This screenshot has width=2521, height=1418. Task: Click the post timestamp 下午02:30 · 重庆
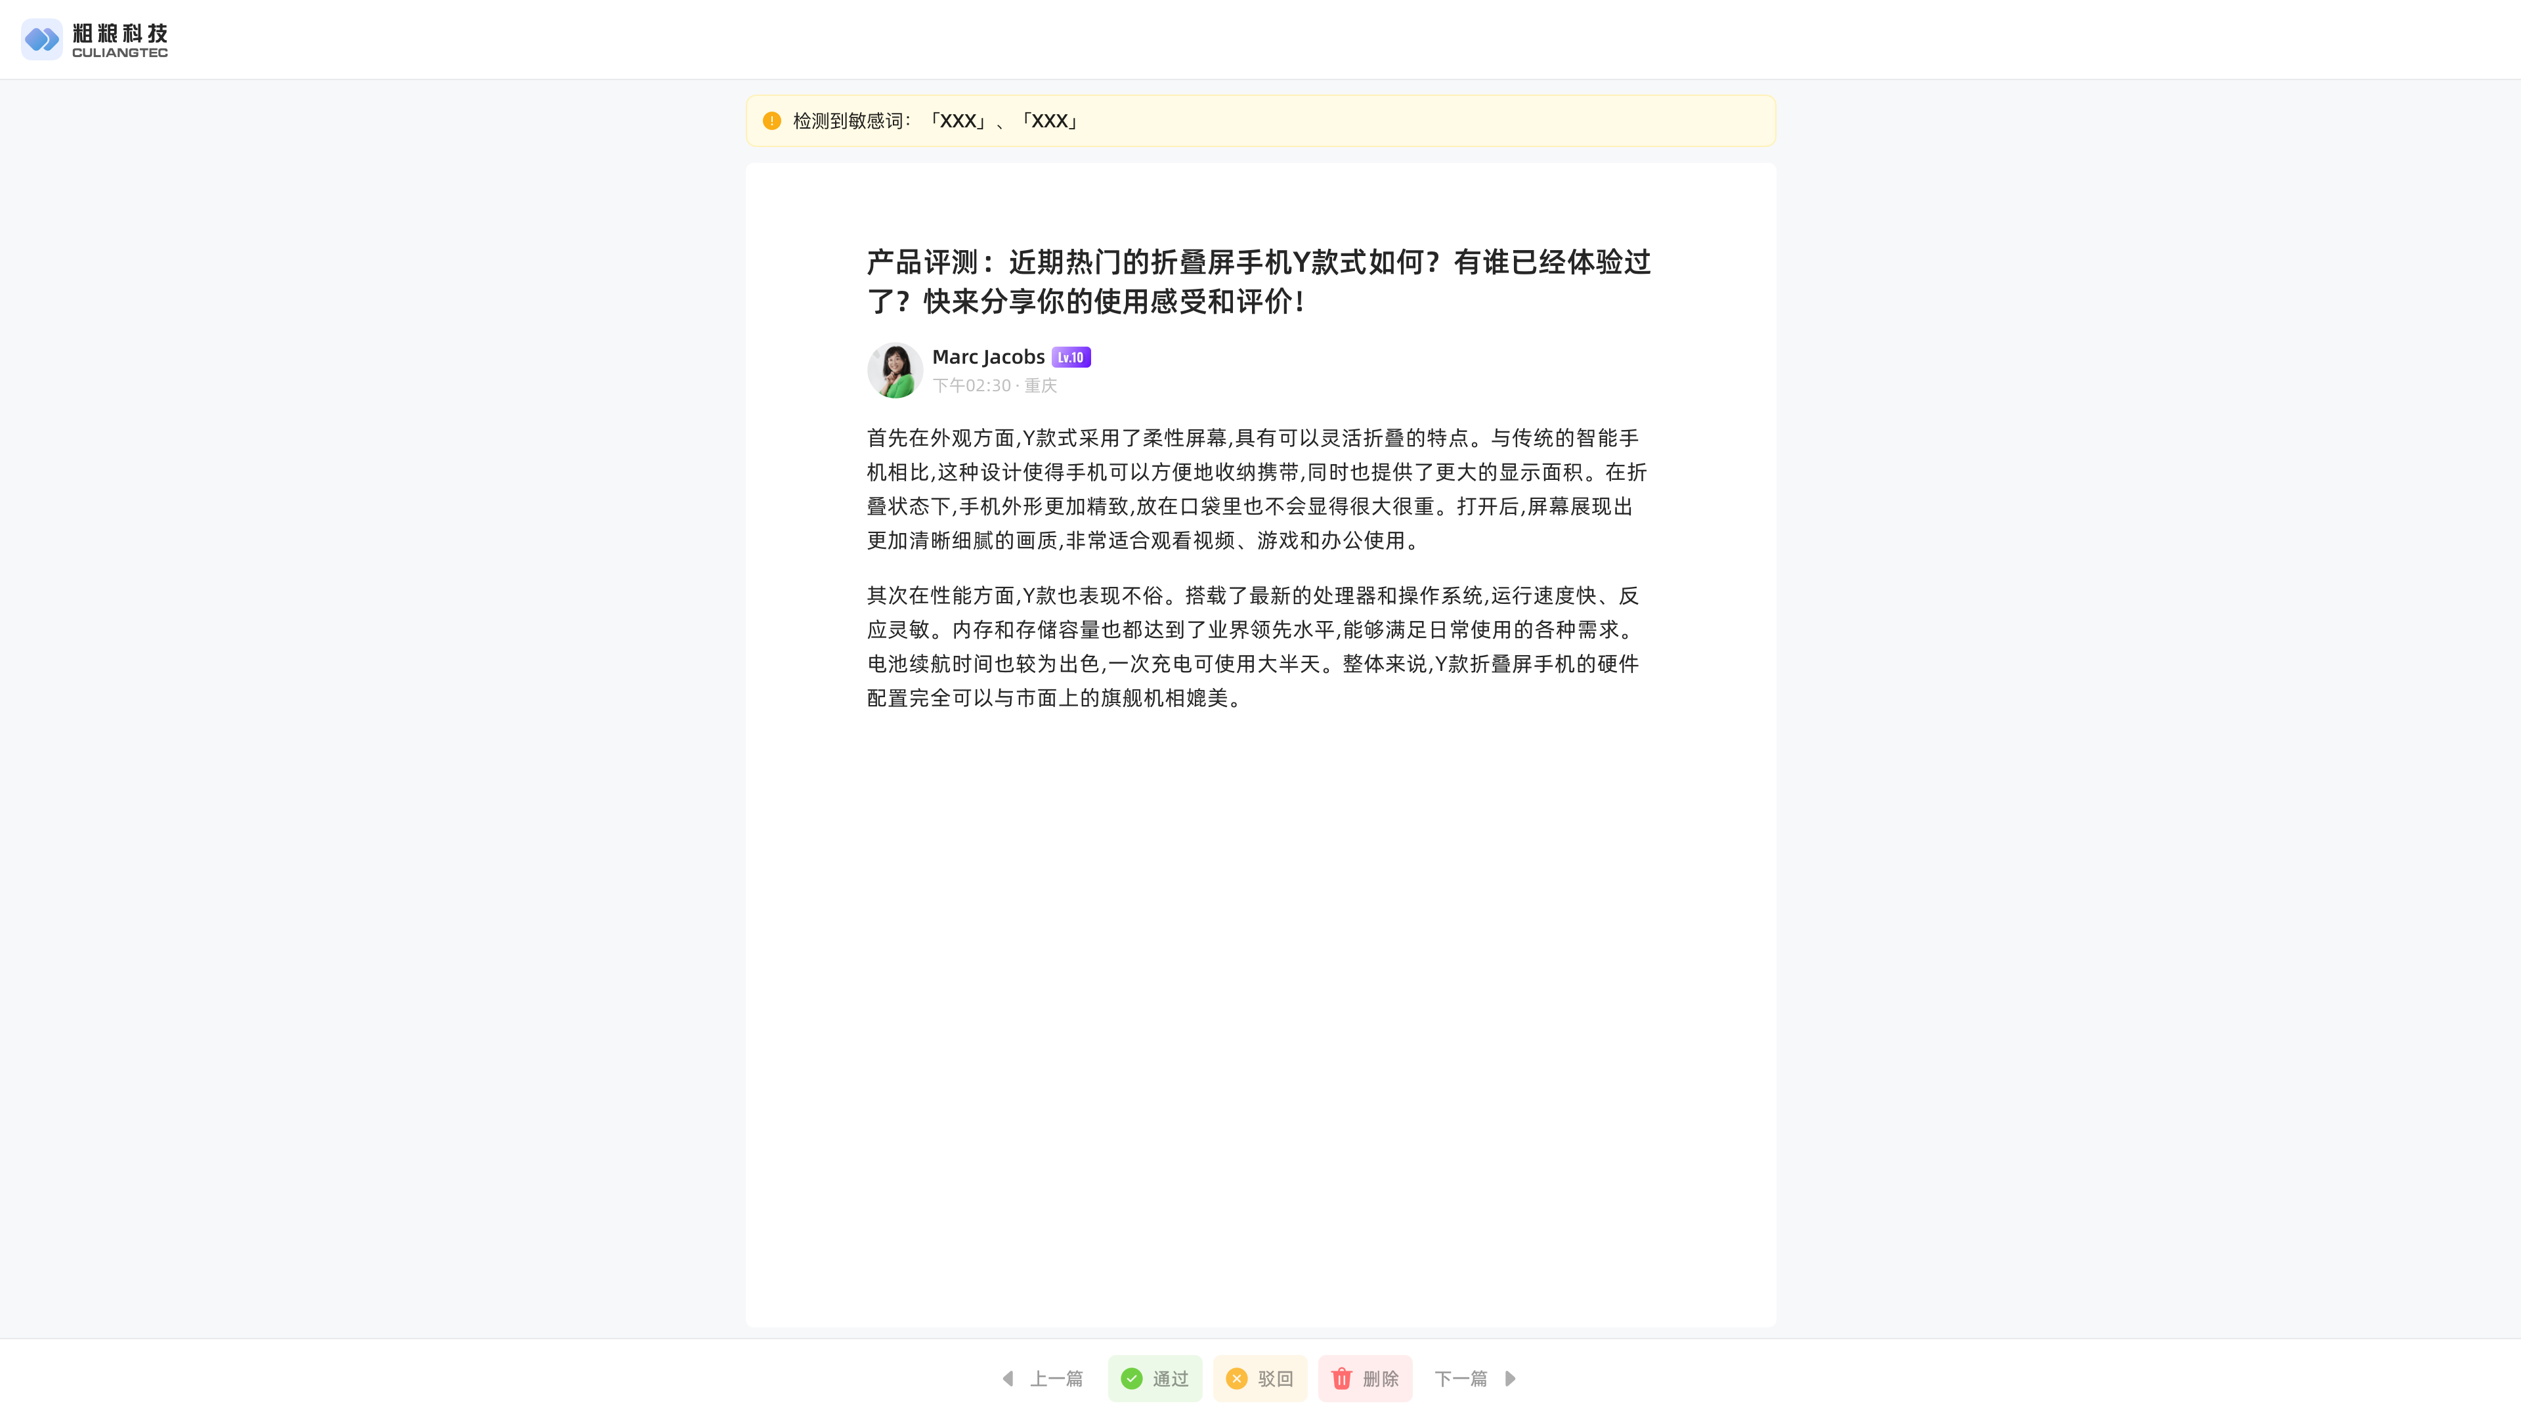click(x=993, y=385)
